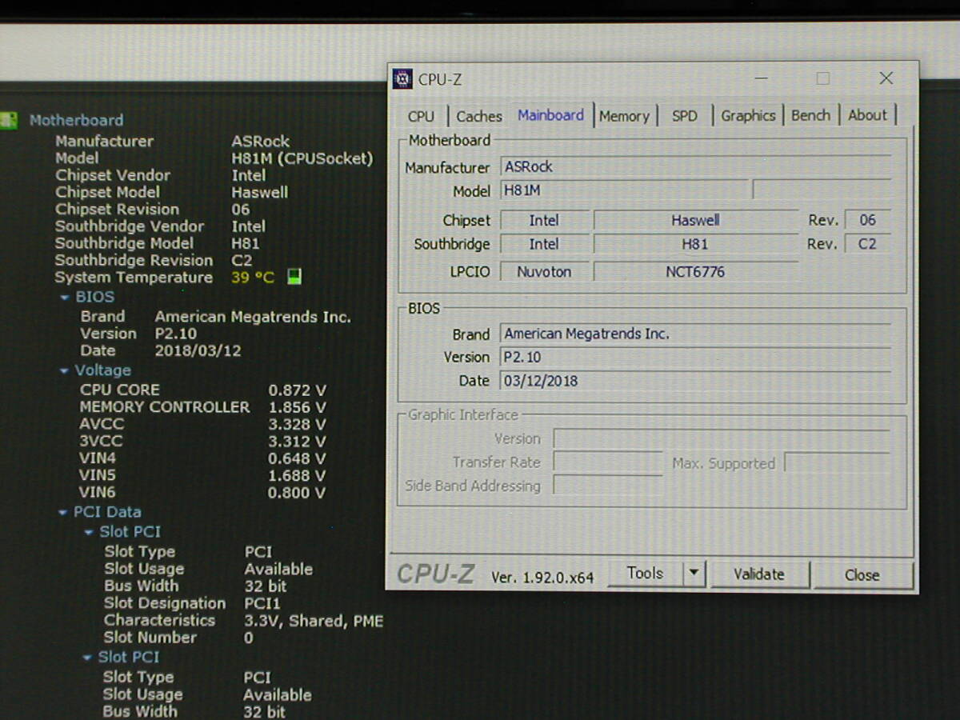Click the 3VCC 3.312 V value
The width and height of the screenshot is (960, 720).
(297, 442)
